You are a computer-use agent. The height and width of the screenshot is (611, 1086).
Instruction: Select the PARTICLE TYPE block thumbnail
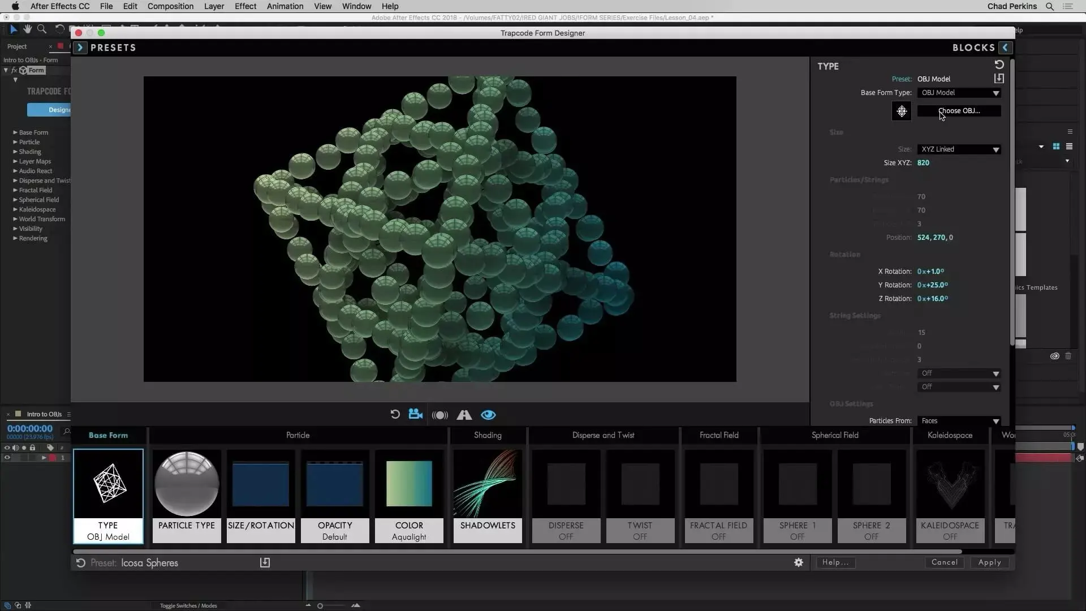[187, 496]
